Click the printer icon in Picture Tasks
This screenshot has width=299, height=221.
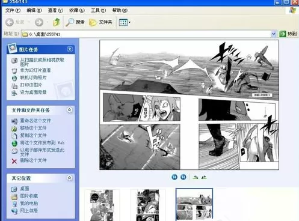[x=14, y=86]
